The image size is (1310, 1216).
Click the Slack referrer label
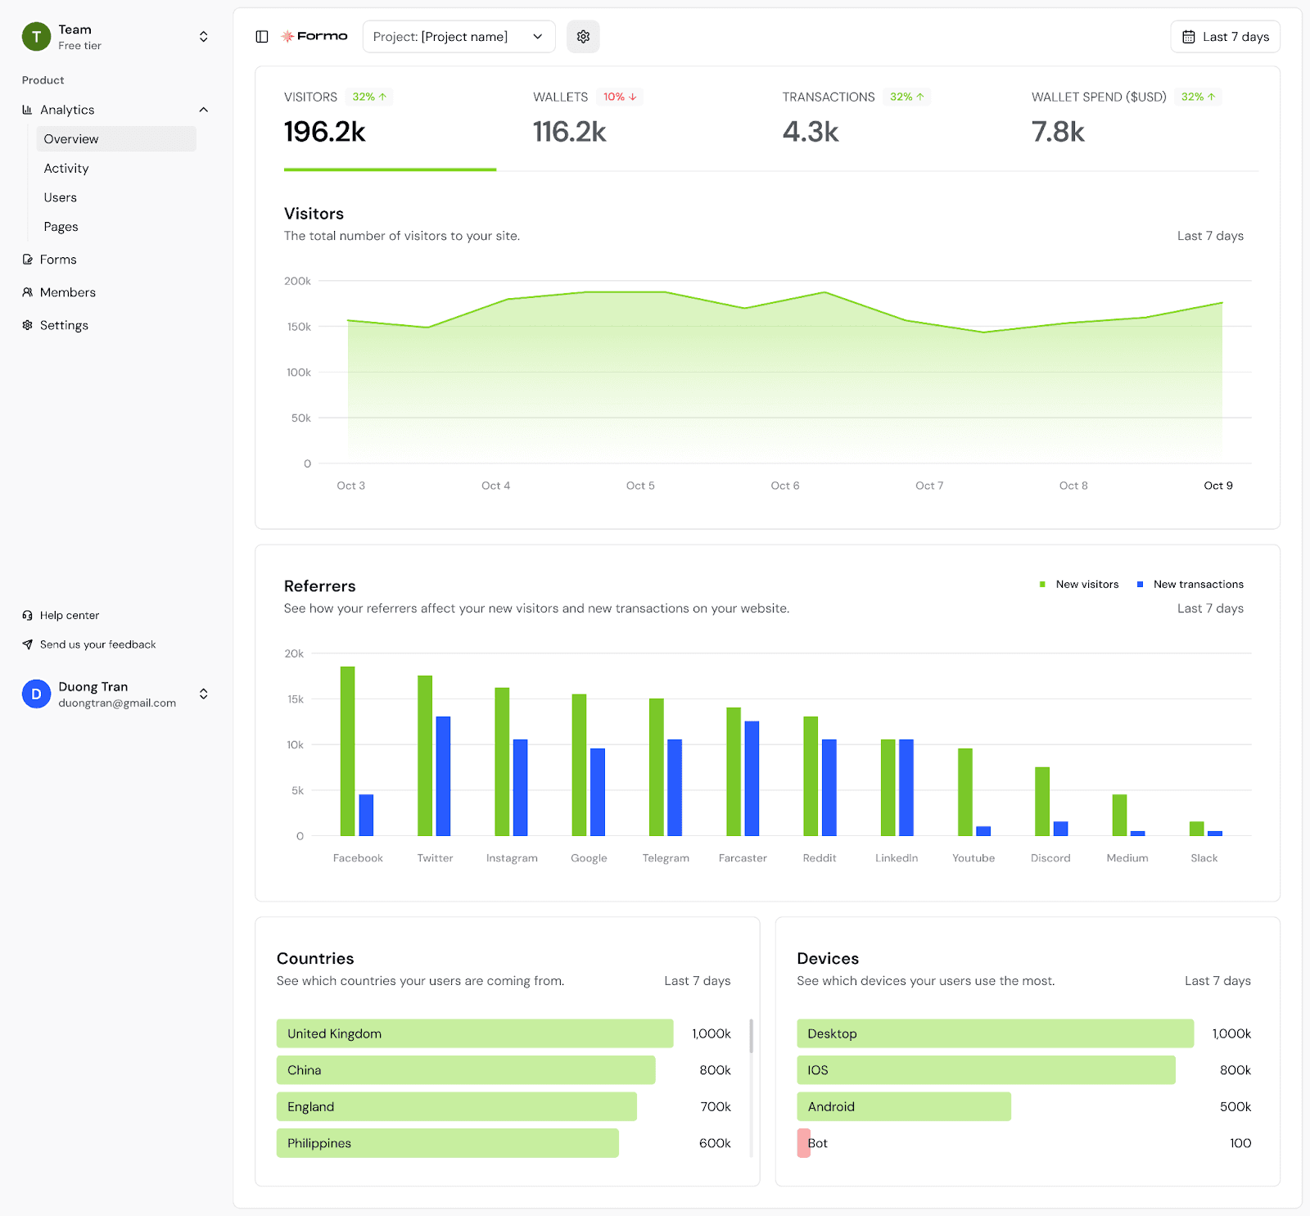pos(1204,858)
